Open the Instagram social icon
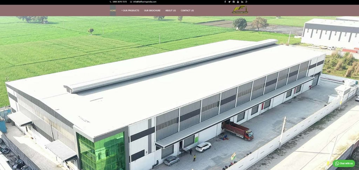 tap(233, 2)
